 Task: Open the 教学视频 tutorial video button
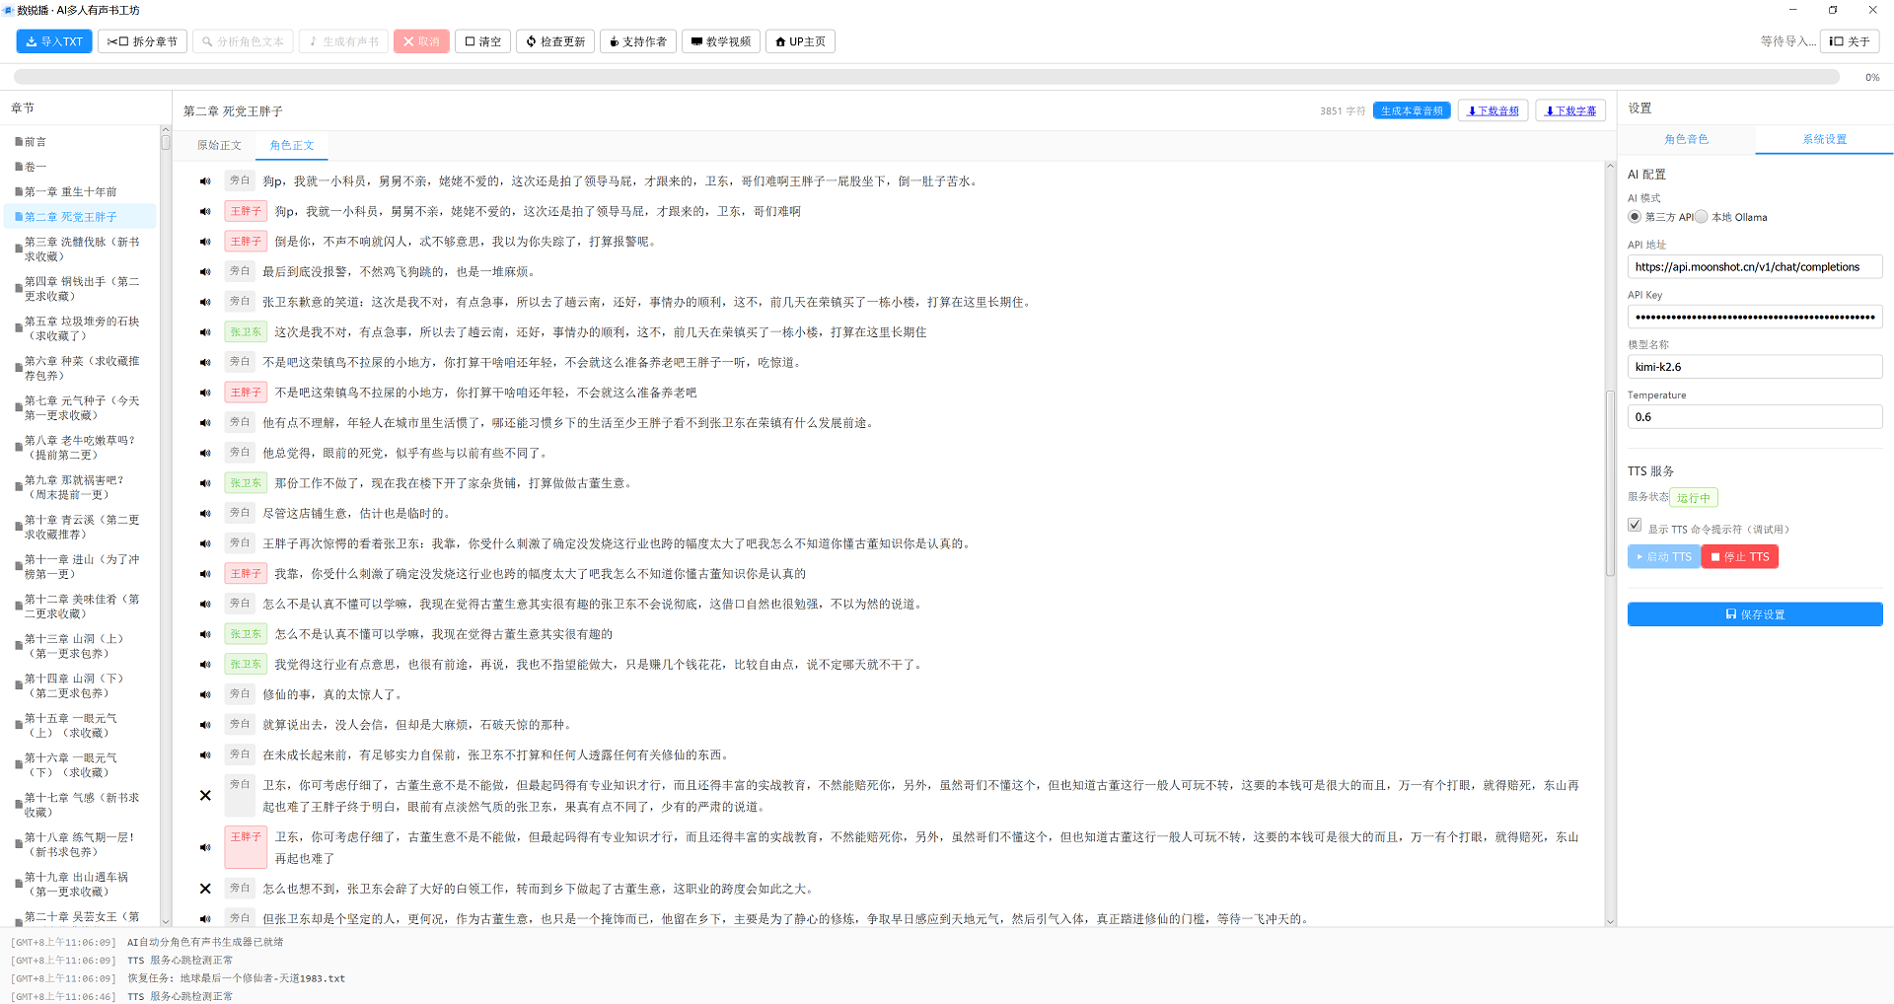click(x=720, y=41)
